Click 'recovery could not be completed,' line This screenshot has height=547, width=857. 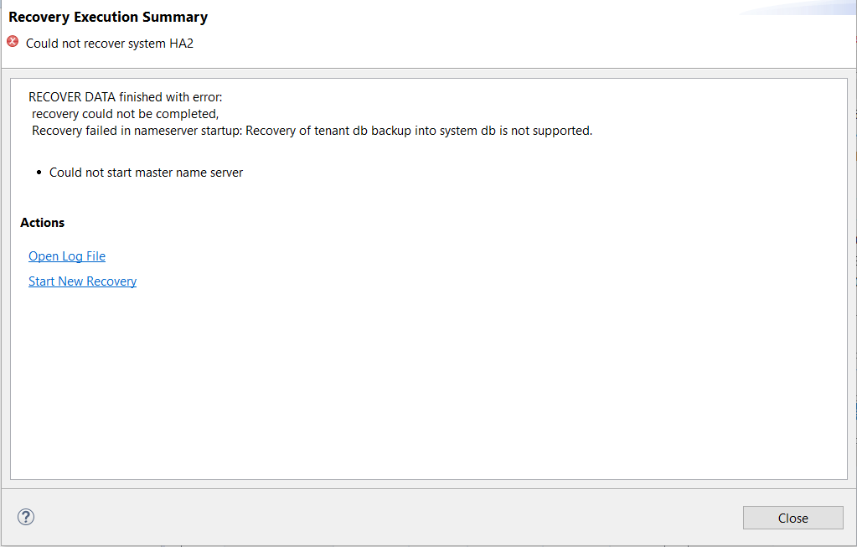click(x=125, y=114)
